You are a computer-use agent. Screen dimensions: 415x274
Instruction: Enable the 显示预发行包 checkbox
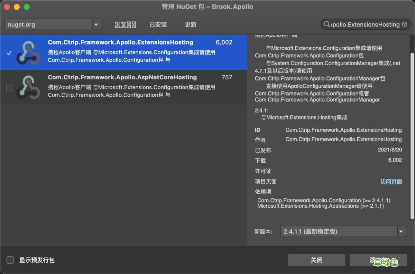click(x=10, y=260)
